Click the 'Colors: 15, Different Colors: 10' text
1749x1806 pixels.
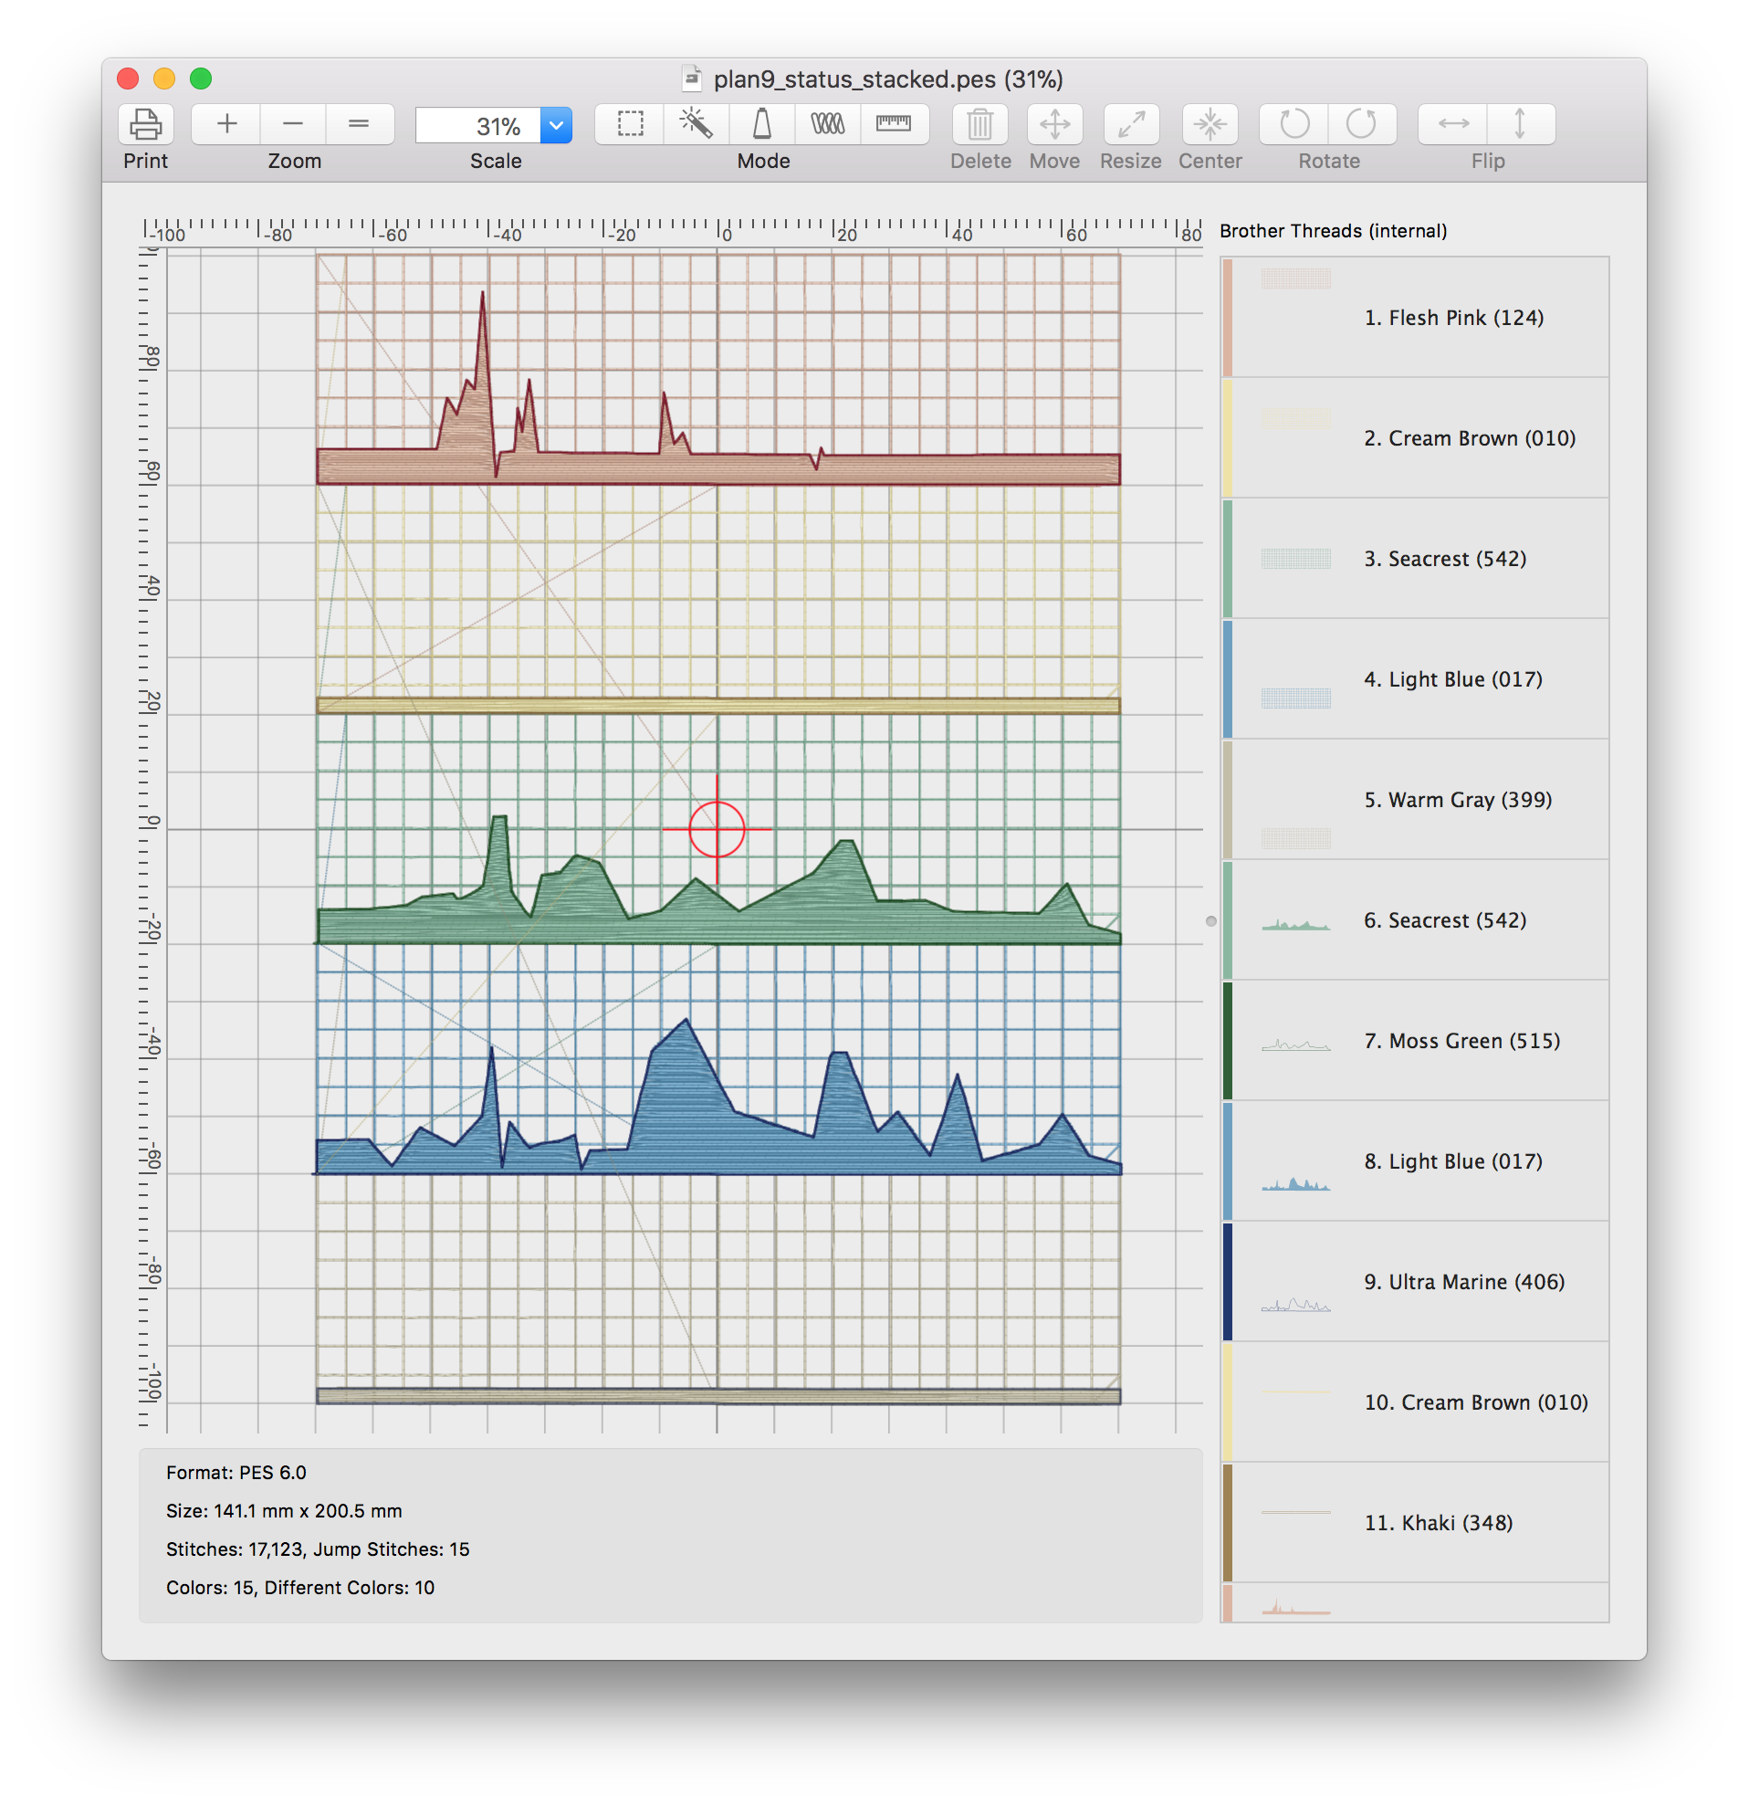click(300, 1589)
